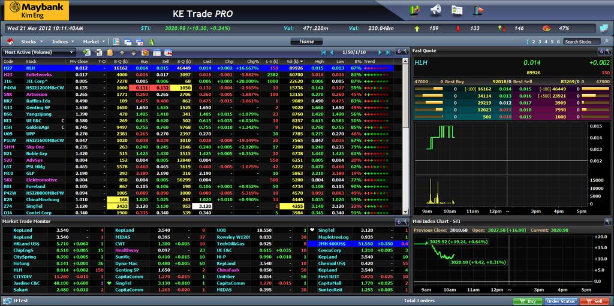
Task: Click the layout panel icon beside Market menu
Action: point(116,41)
